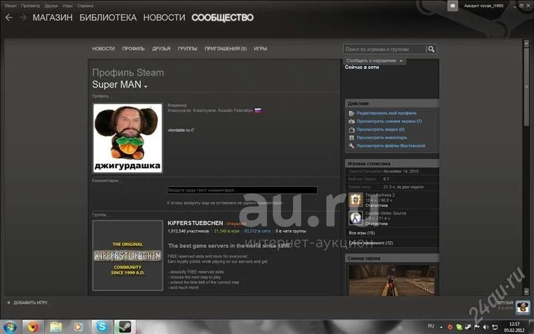Open the Друзья menu in the menu bar

click(51, 6)
